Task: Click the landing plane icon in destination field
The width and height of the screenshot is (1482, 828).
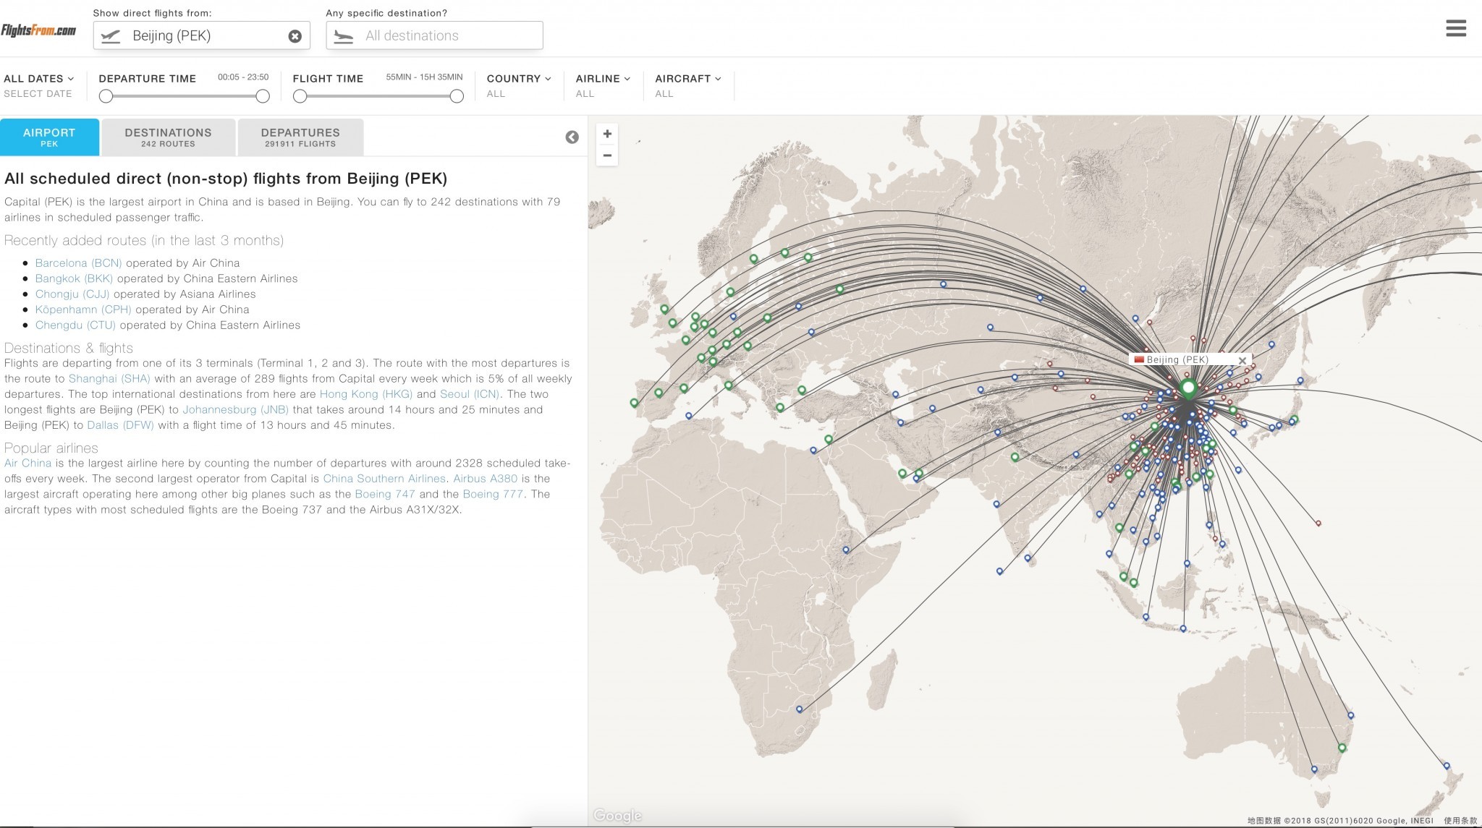Action: (x=344, y=36)
